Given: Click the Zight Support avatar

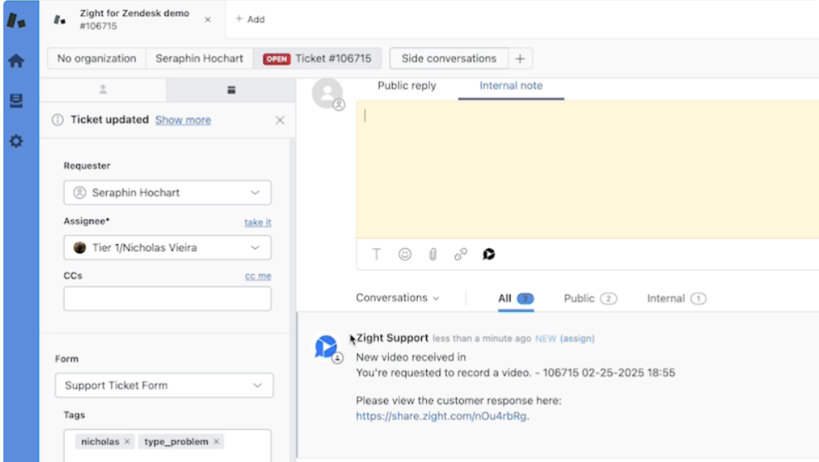Looking at the screenshot, I should (x=327, y=347).
